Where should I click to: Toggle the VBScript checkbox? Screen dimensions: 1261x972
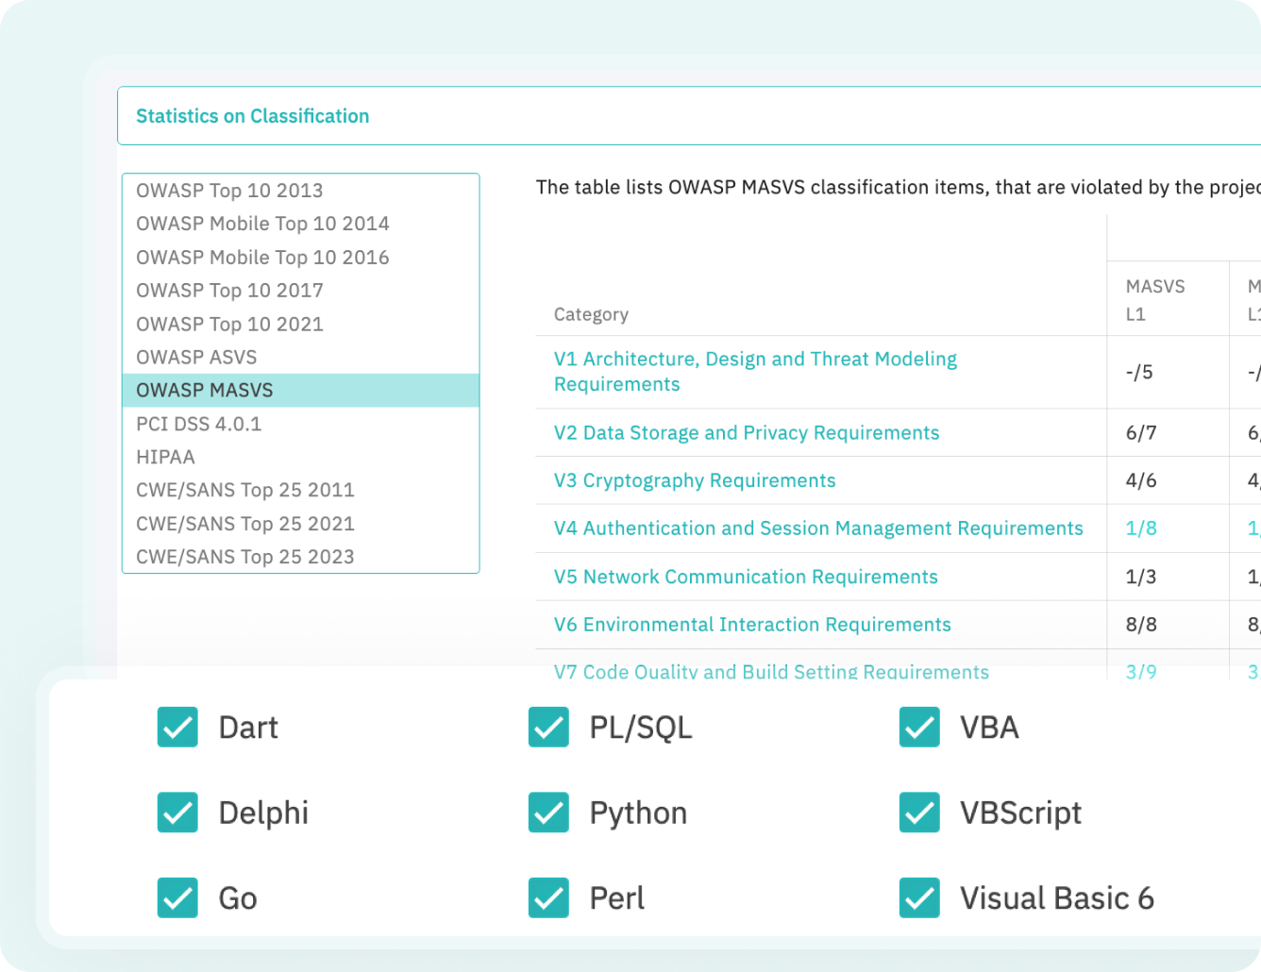coord(919,813)
